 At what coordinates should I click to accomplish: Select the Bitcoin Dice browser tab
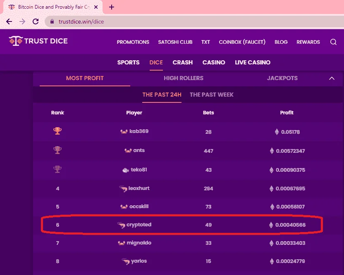(53, 7)
